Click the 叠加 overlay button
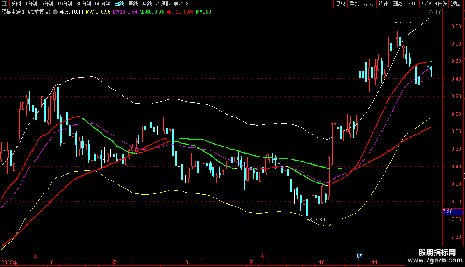 (355, 4)
